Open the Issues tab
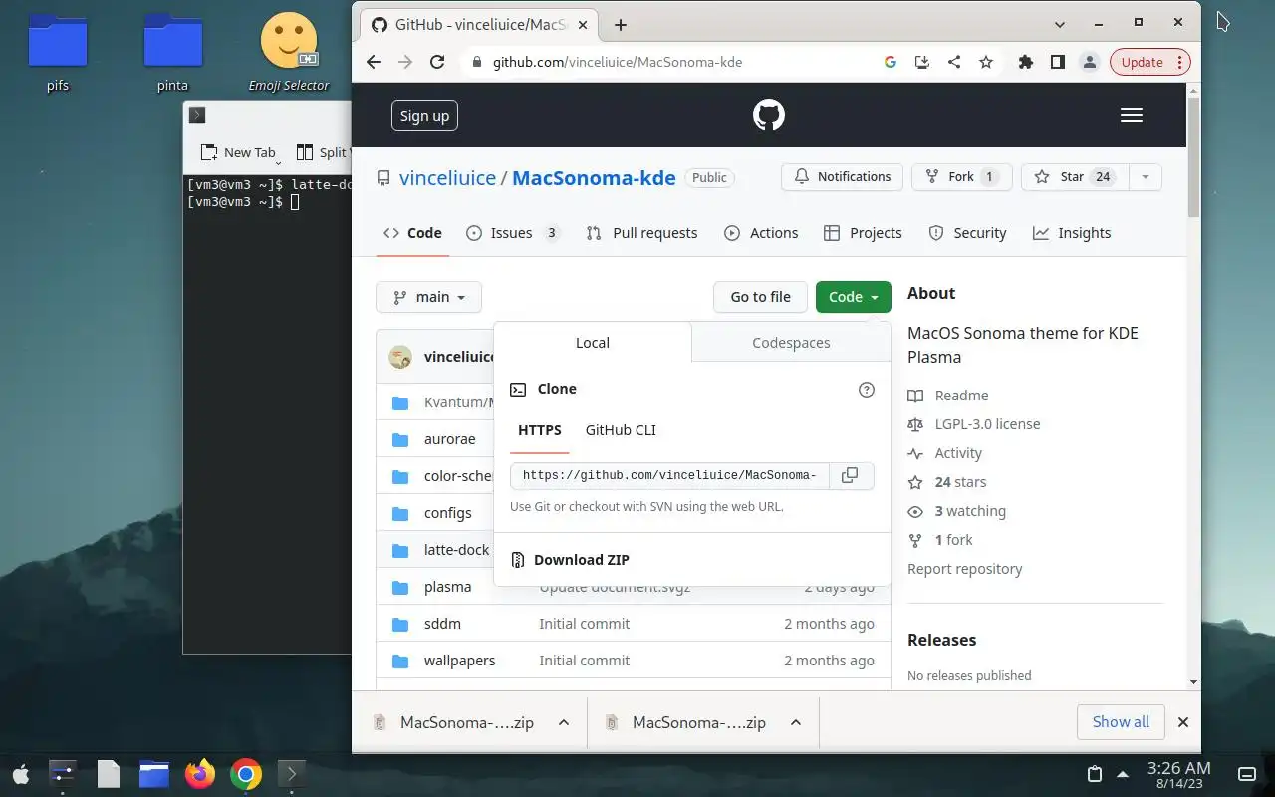 513,233
